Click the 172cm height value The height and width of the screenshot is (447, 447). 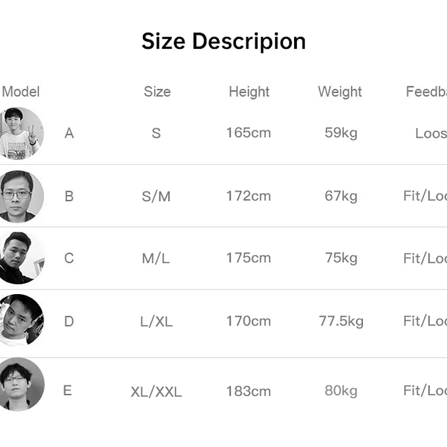coord(248,196)
